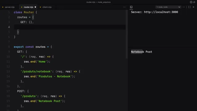Open editor more actions ellipsis

[x=124, y=7]
